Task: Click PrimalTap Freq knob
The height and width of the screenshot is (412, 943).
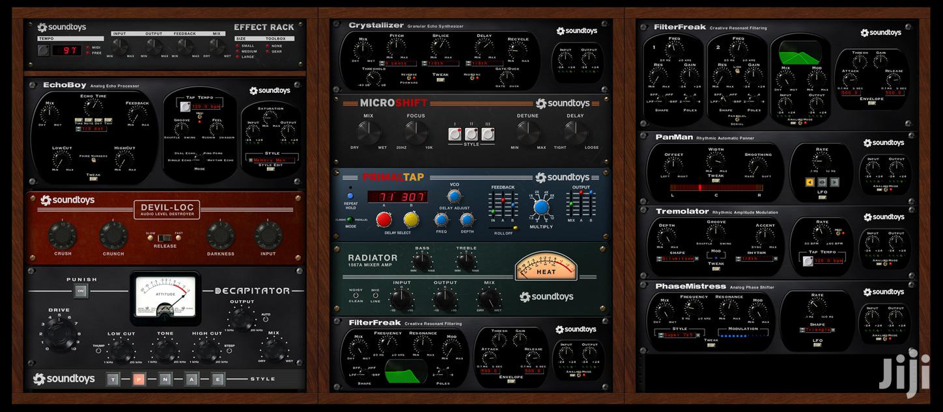Action: [x=441, y=220]
